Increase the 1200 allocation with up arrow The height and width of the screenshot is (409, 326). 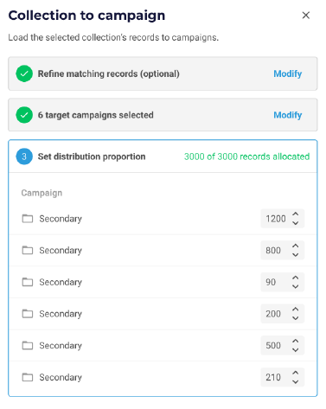tap(295, 214)
